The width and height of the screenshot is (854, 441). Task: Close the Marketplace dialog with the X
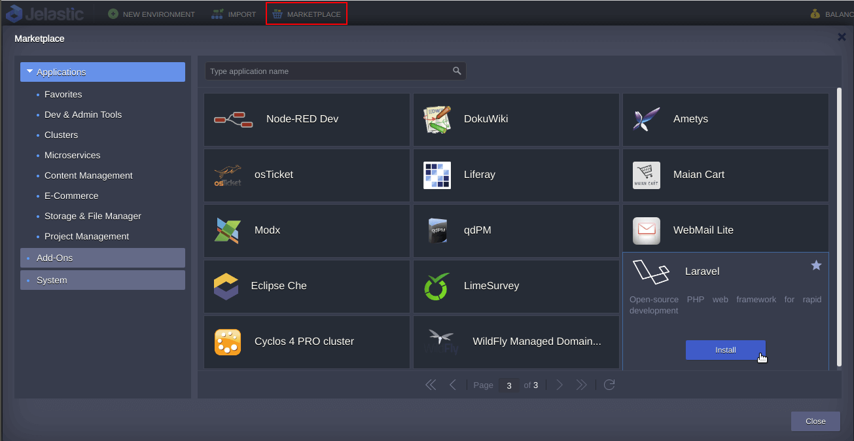[842, 37]
